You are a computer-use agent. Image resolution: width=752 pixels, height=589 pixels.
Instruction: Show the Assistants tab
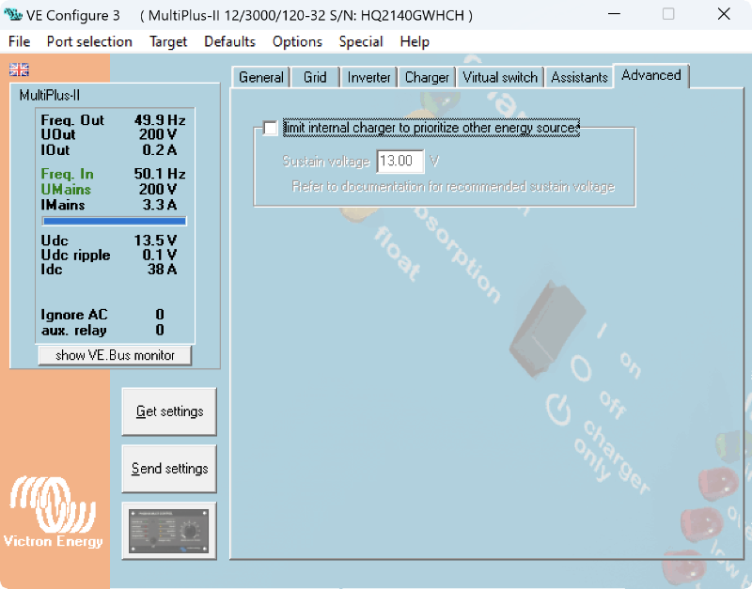coord(579,78)
